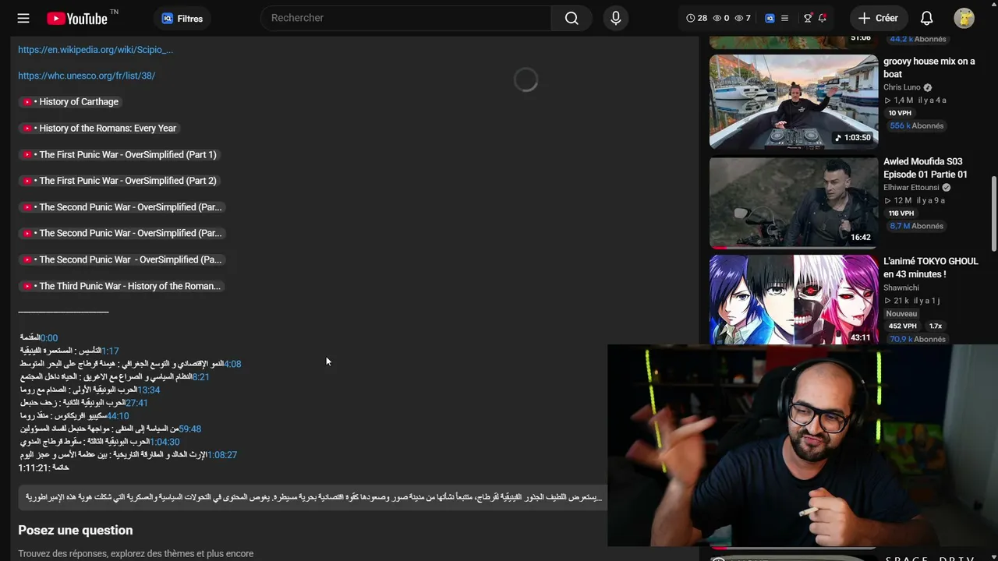Open History of the Romans: Every Year
This screenshot has width=998, height=561.
pos(99,129)
